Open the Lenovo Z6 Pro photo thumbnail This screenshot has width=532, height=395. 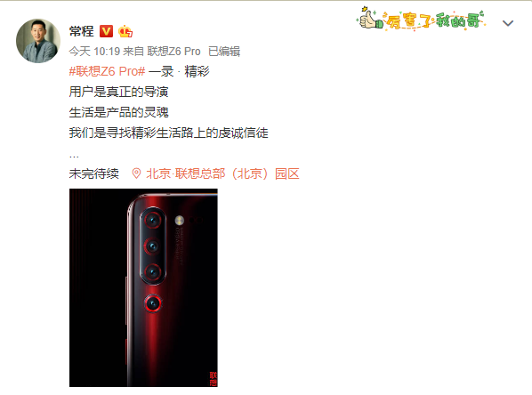pyautogui.click(x=143, y=287)
